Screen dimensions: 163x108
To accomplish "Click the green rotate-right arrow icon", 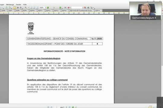I will click(10, 7).
